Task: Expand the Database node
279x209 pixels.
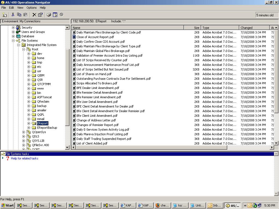Action: pyautogui.click(x=13, y=36)
